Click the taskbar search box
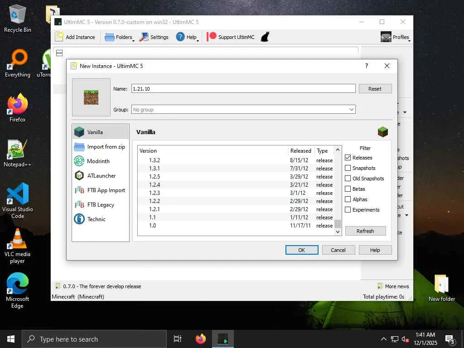 tap(94, 339)
